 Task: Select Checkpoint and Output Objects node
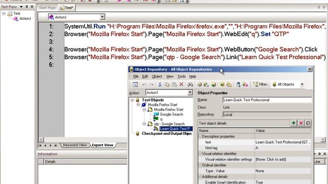167,133
